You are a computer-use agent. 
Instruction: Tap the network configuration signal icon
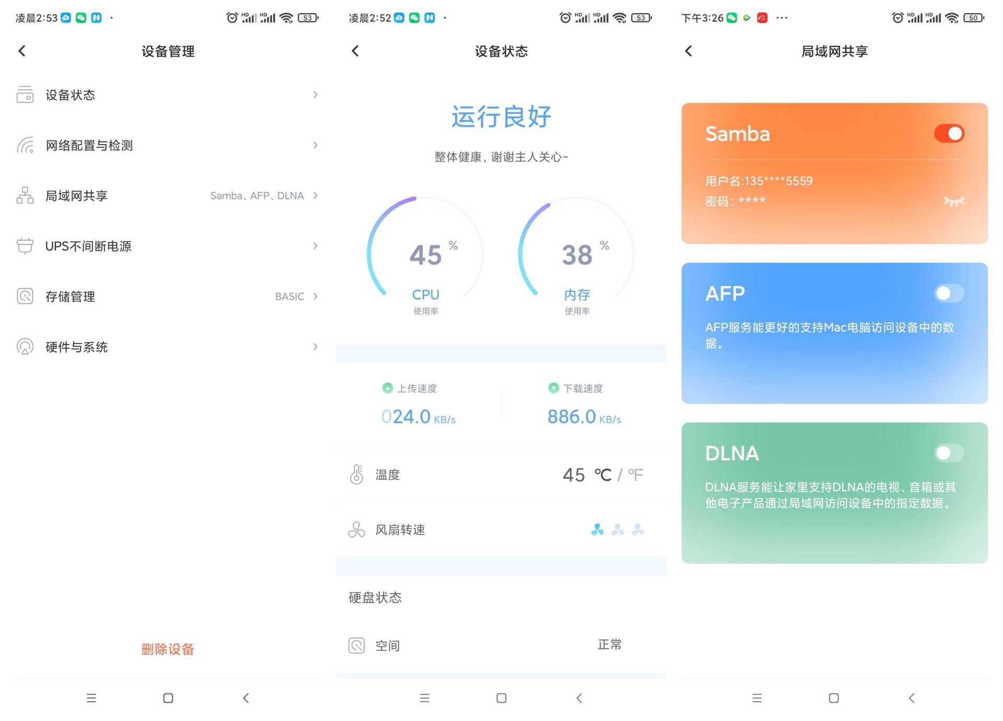point(25,145)
